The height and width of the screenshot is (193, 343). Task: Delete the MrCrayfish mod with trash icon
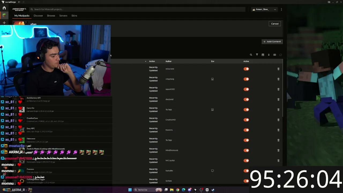(278, 161)
